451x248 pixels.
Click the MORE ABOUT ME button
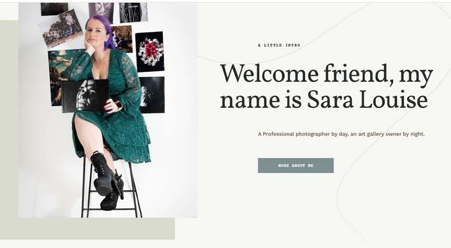pos(296,166)
